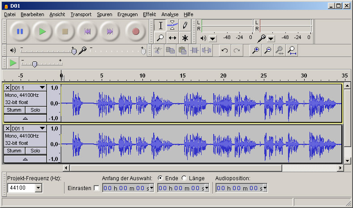This screenshot has width=353, height=208.
Task: Enable the Einrasten checkbox
Action: (x=96, y=188)
